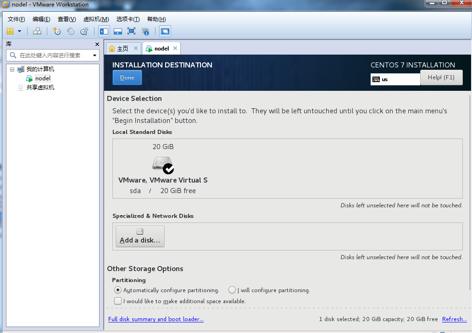Viewport: 472px width, 333px height.
Task: Open the 虚拟机(M) menu
Action: 96,19
